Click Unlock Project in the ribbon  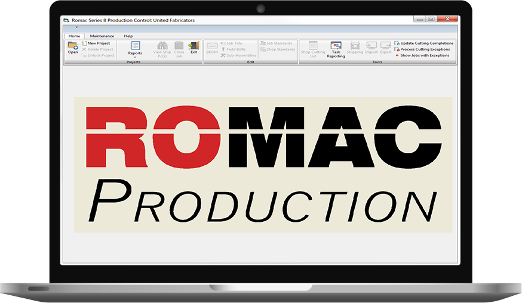(x=98, y=55)
